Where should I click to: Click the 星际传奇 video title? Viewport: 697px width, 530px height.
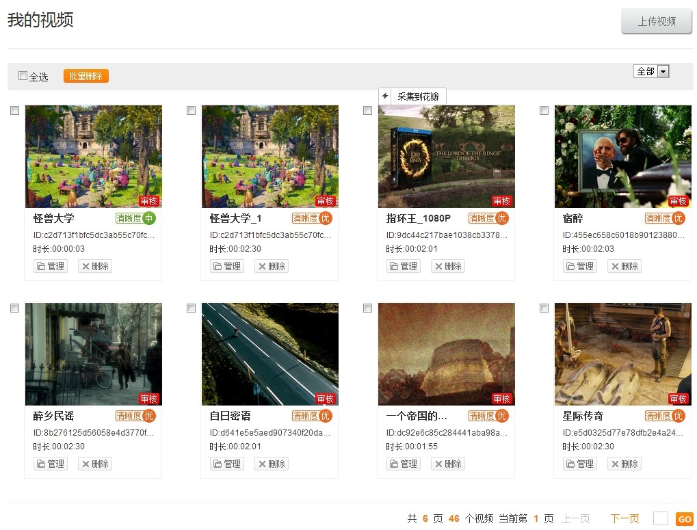click(583, 416)
